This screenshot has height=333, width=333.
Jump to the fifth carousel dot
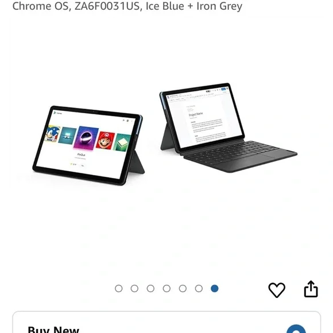click(x=183, y=288)
